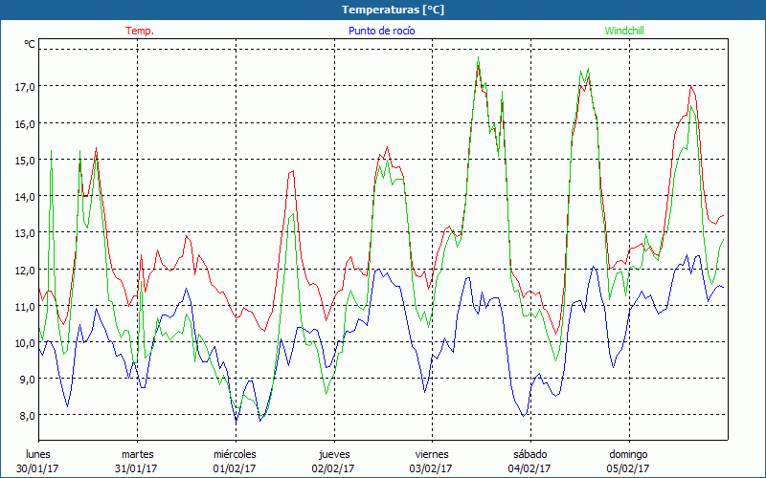Select the blue Punto de rocío legend label
766x478 pixels.
[x=381, y=31]
